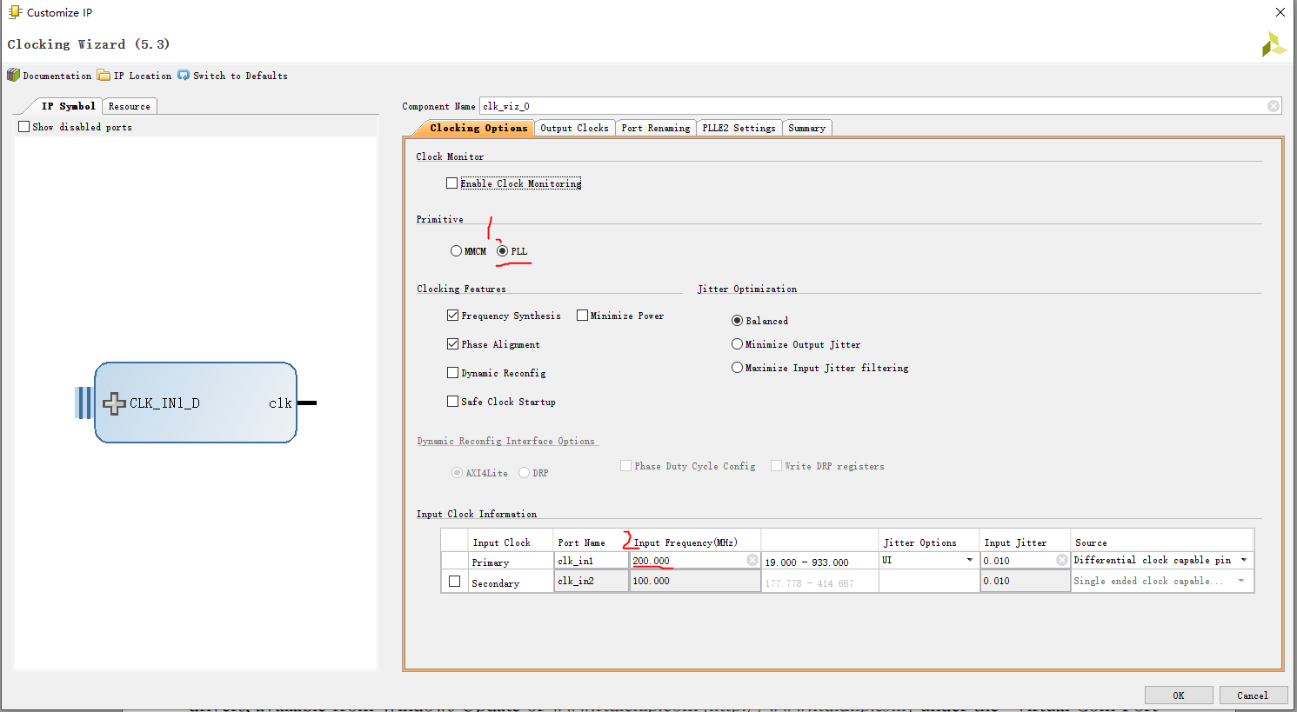This screenshot has height=712, width=1297.
Task: Open the Documentation book icon
Action: [13, 76]
